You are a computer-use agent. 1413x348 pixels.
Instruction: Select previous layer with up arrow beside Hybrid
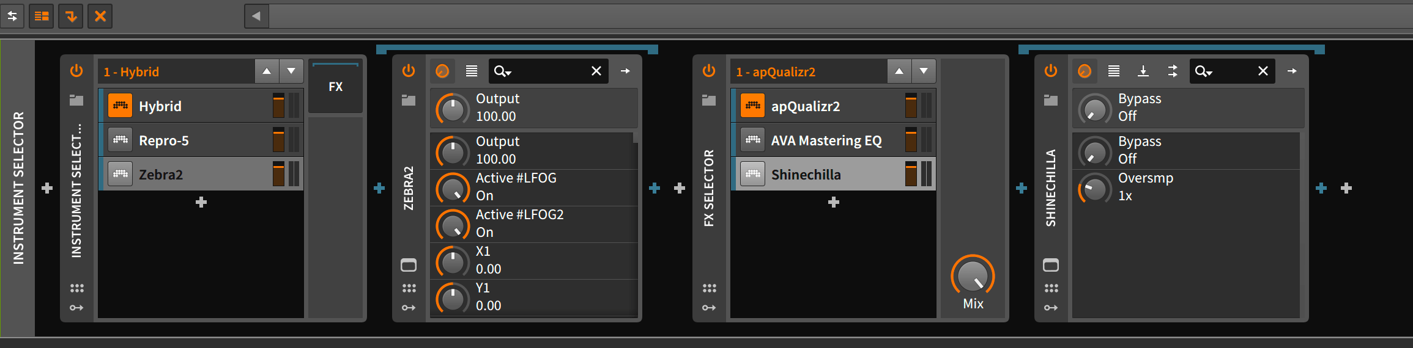click(x=267, y=71)
